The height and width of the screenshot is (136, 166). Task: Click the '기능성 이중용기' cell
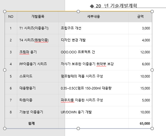tap(38, 112)
